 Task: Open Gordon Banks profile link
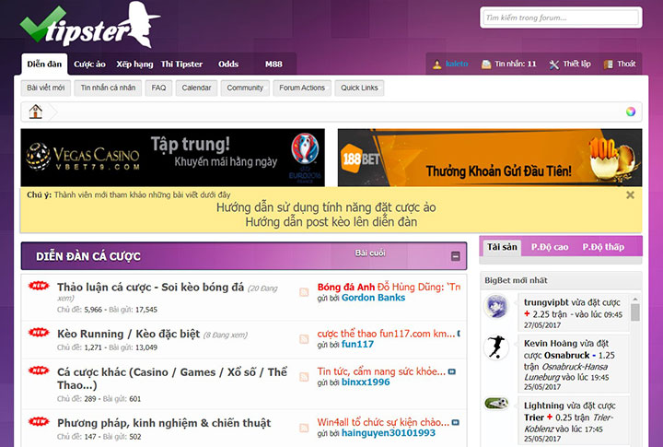coord(373,298)
